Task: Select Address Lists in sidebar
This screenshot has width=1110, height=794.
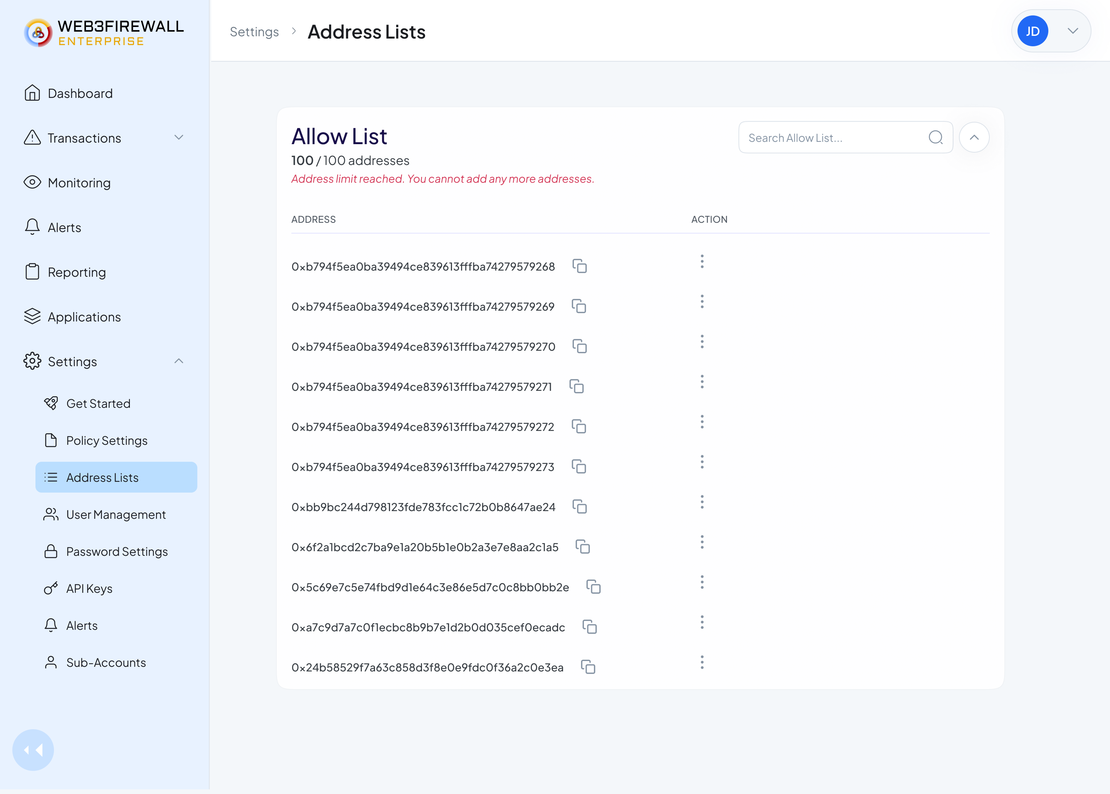Action: click(116, 477)
